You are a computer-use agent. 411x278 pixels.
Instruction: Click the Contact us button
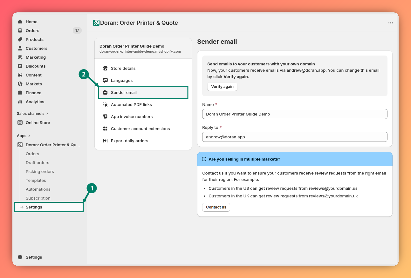click(x=216, y=207)
